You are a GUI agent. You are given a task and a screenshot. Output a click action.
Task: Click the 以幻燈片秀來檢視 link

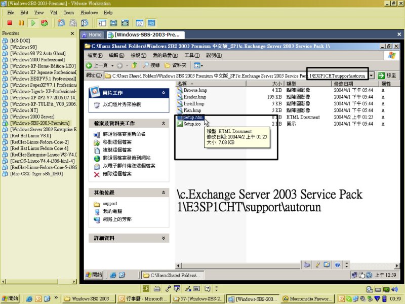pos(122,104)
